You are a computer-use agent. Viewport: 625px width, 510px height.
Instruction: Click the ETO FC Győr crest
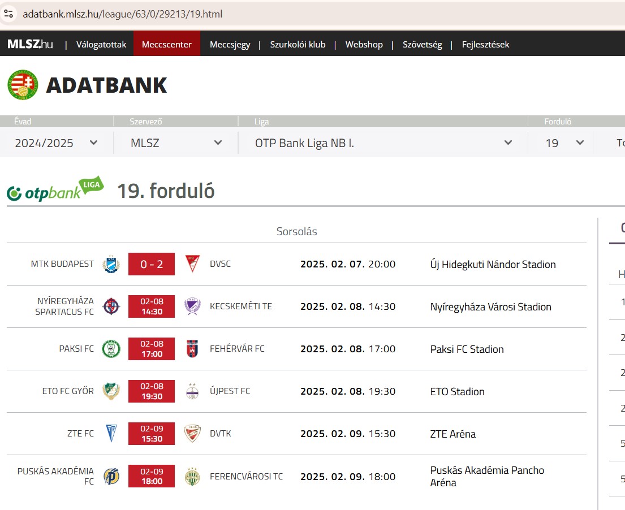point(111,391)
